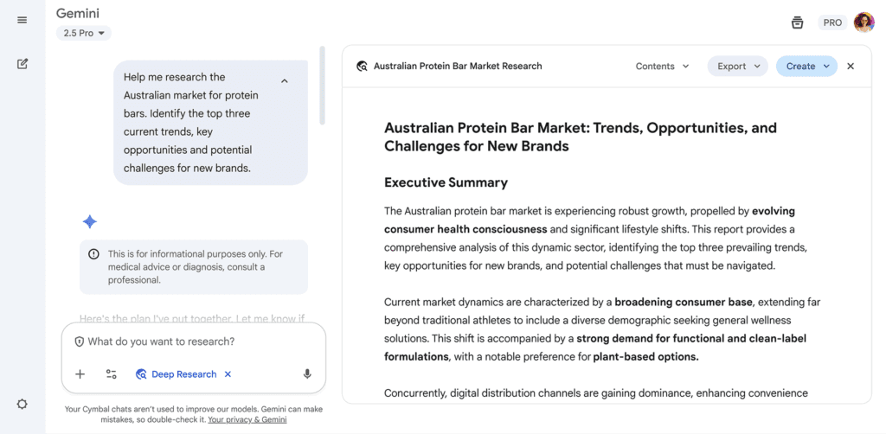This screenshot has height=434, width=886.
Task: Expand the Contents dropdown
Action: [662, 66]
